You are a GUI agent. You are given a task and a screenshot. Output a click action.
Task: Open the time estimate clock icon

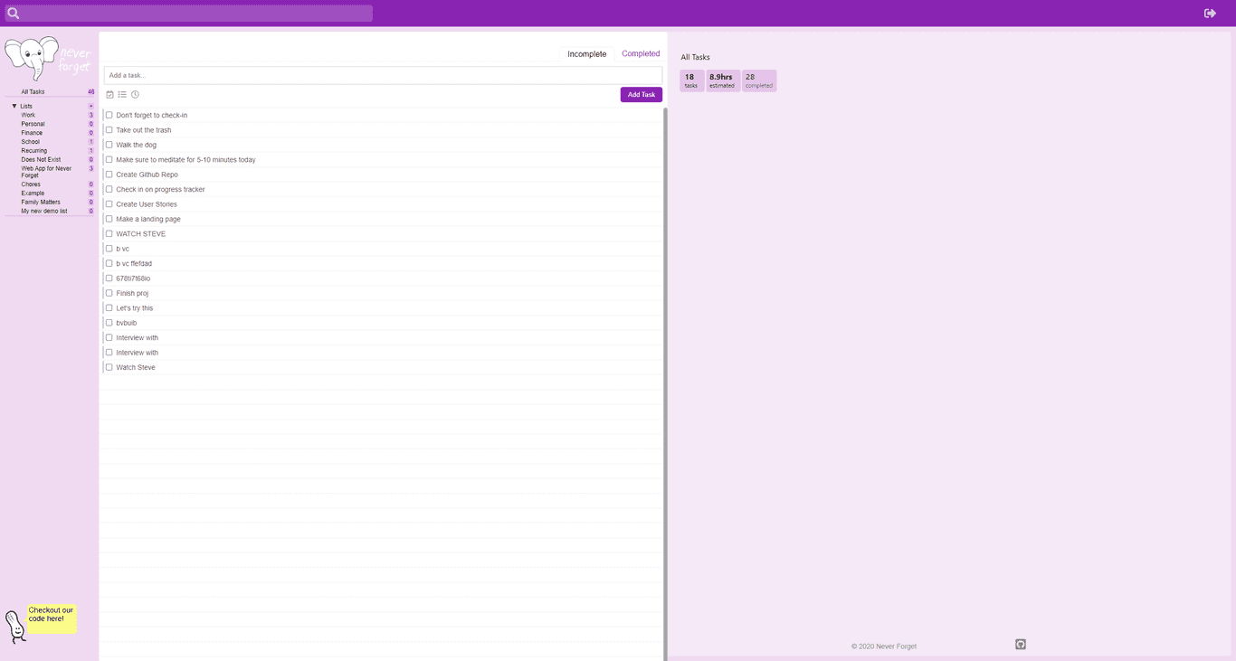(x=135, y=95)
